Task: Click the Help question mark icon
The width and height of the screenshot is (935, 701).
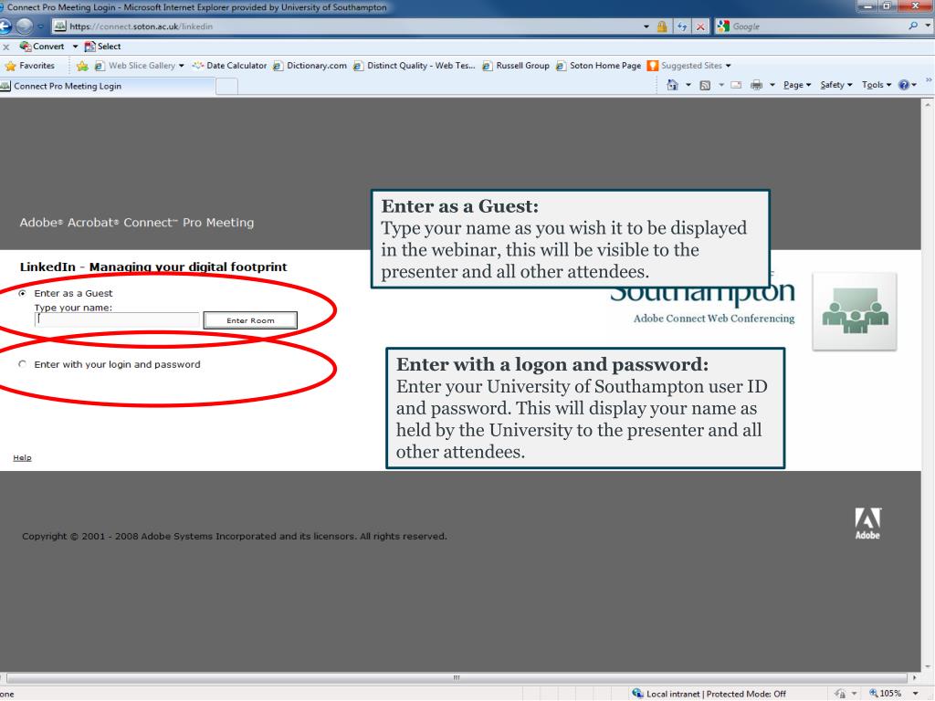Action: coord(904,85)
